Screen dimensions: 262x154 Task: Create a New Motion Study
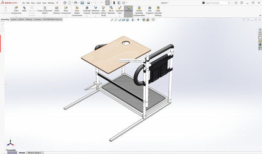pos(104,11)
